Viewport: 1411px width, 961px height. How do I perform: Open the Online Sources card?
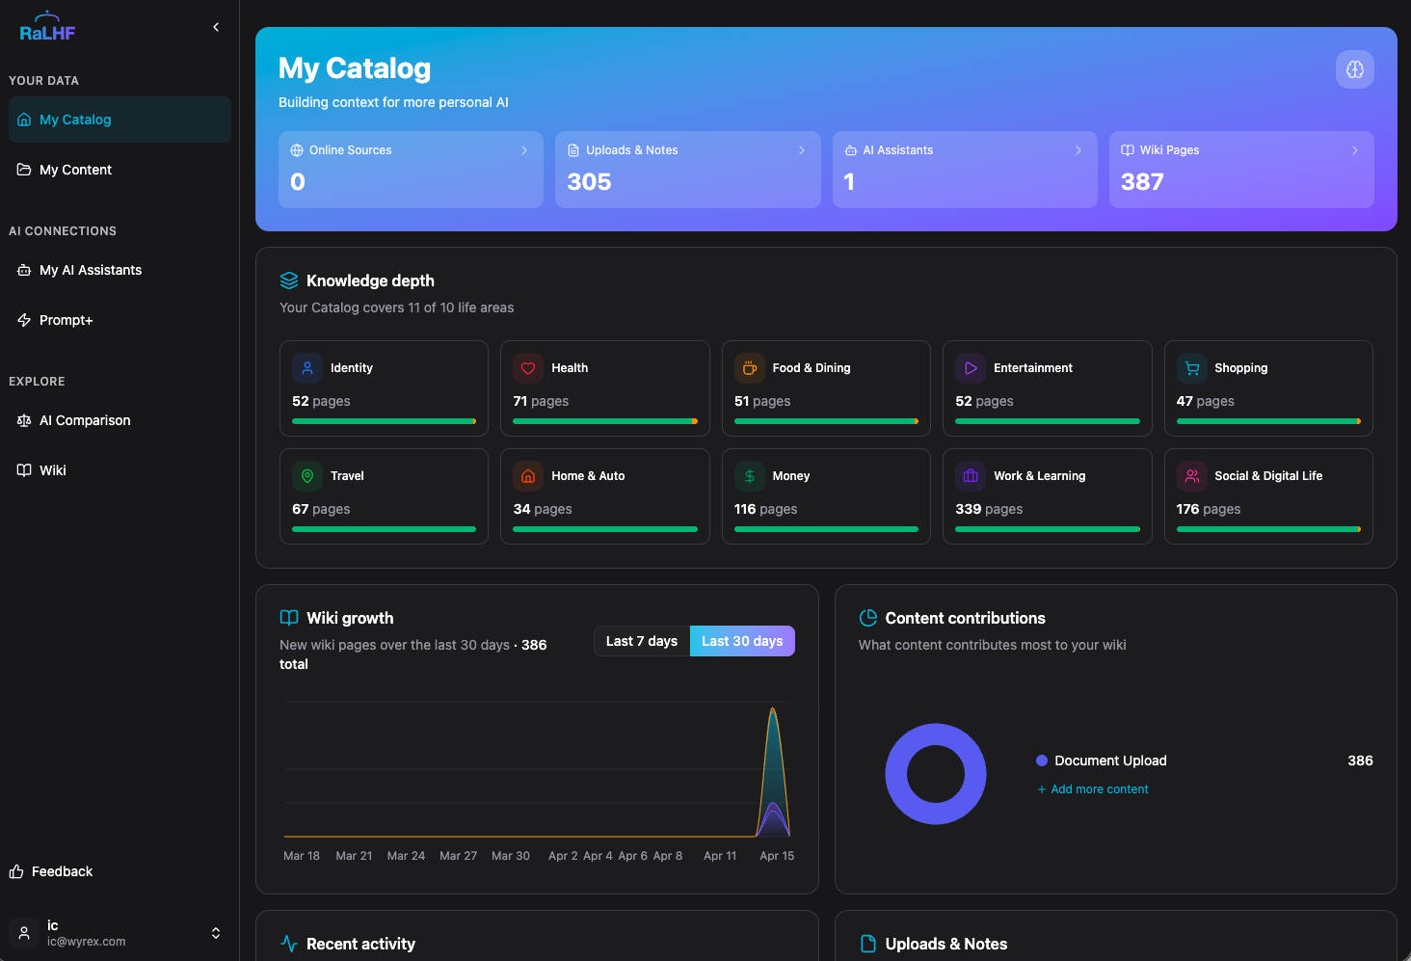pos(410,170)
